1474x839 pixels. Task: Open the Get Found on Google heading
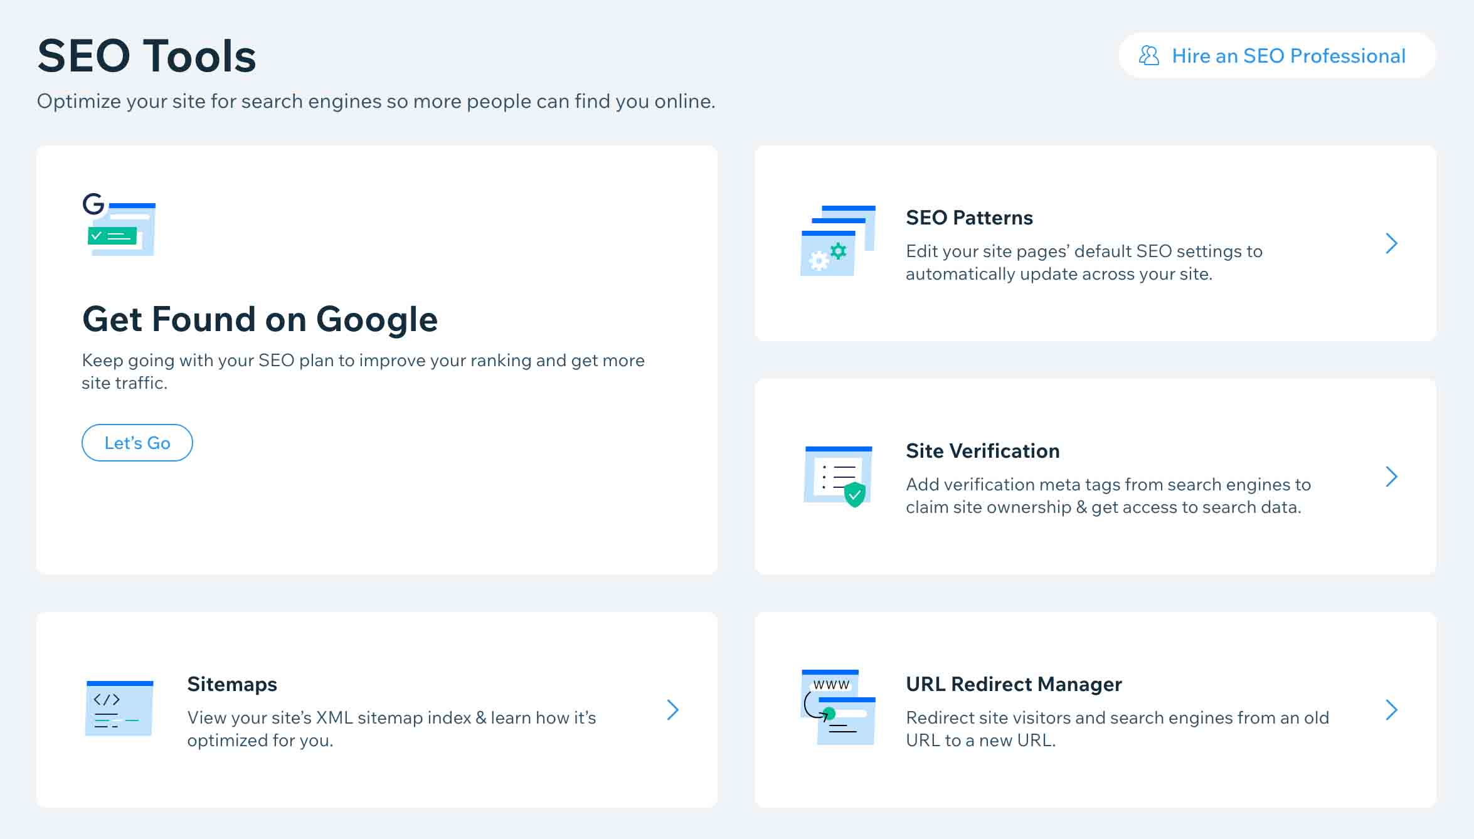click(260, 319)
